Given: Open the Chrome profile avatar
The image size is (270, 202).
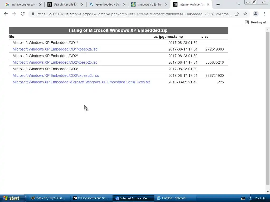Looking at the screenshot, I should coord(256,14).
